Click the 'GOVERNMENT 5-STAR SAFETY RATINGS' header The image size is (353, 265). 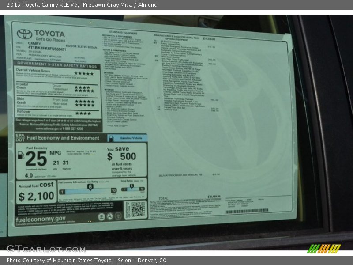[x=57, y=64]
